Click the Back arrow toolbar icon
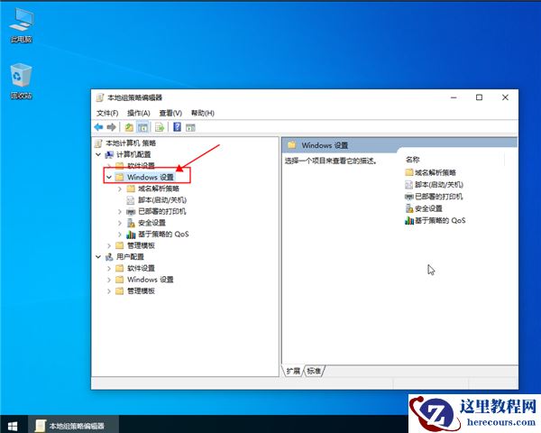This screenshot has width=541, height=433. coord(98,127)
